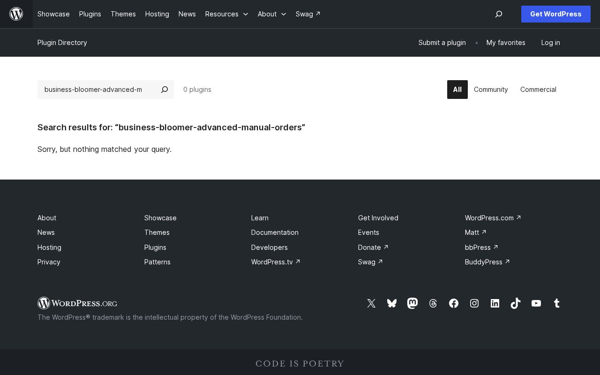Open BuddyPress link in footer
Image resolution: width=600 pixels, height=375 pixels.
click(x=487, y=262)
